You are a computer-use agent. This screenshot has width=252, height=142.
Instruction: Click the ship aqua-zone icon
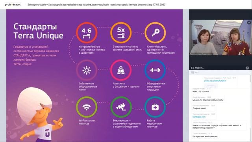pyautogui.click(x=121, y=70)
